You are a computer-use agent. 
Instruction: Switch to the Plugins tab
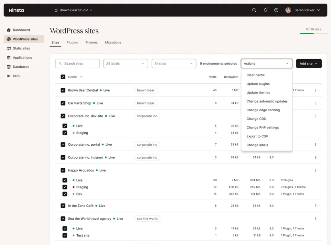point(72,42)
